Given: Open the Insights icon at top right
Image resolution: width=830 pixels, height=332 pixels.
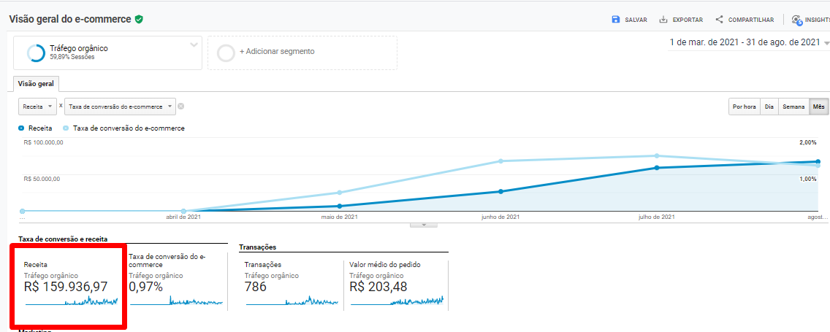Looking at the screenshot, I should point(796,20).
